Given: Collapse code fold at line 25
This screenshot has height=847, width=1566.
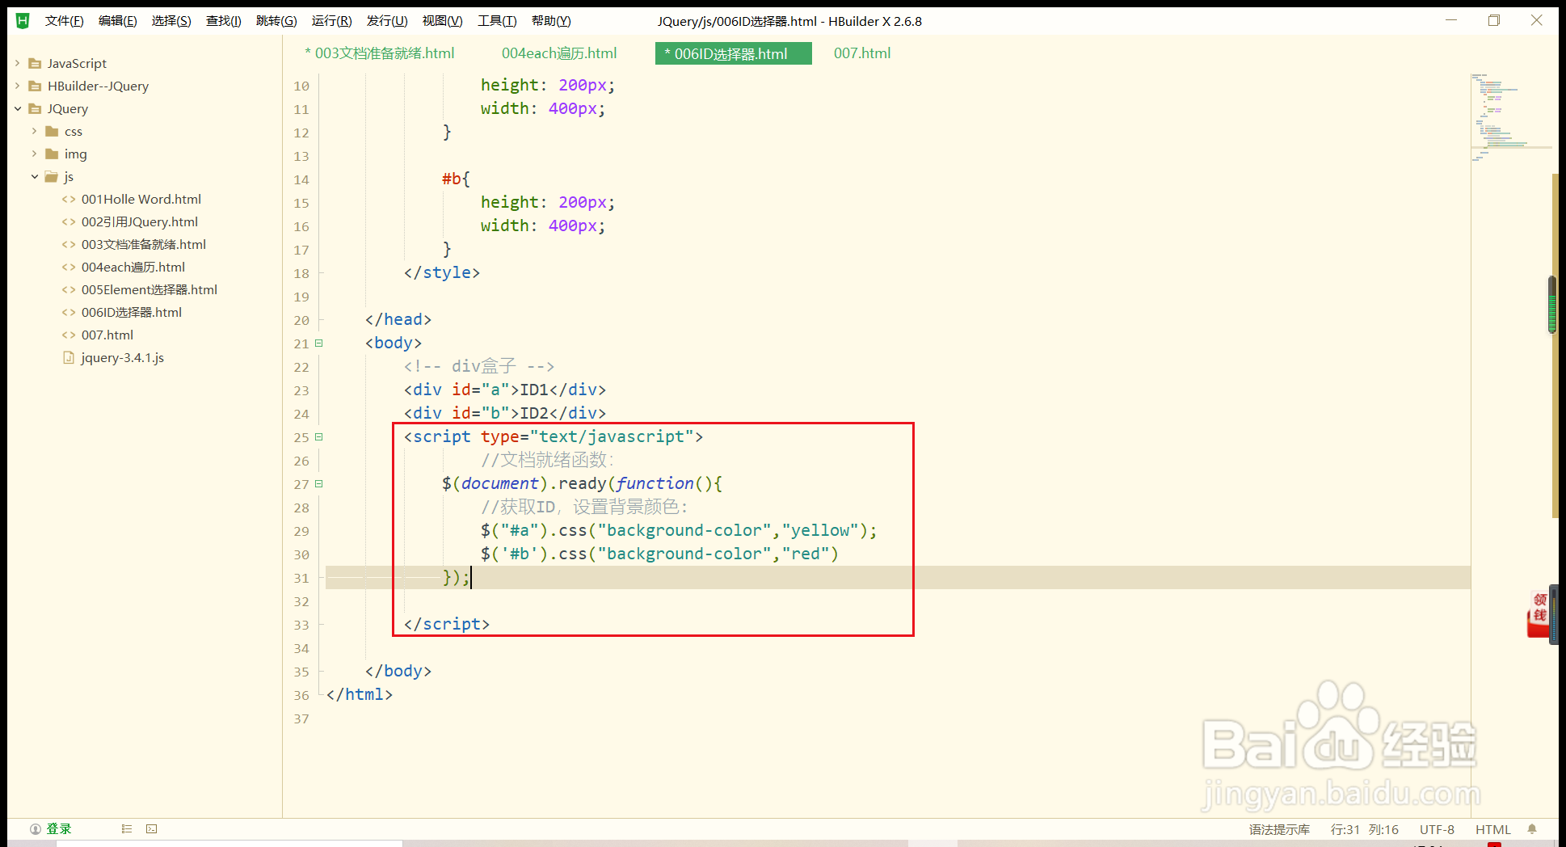Looking at the screenshot, I should click(319, 437).
